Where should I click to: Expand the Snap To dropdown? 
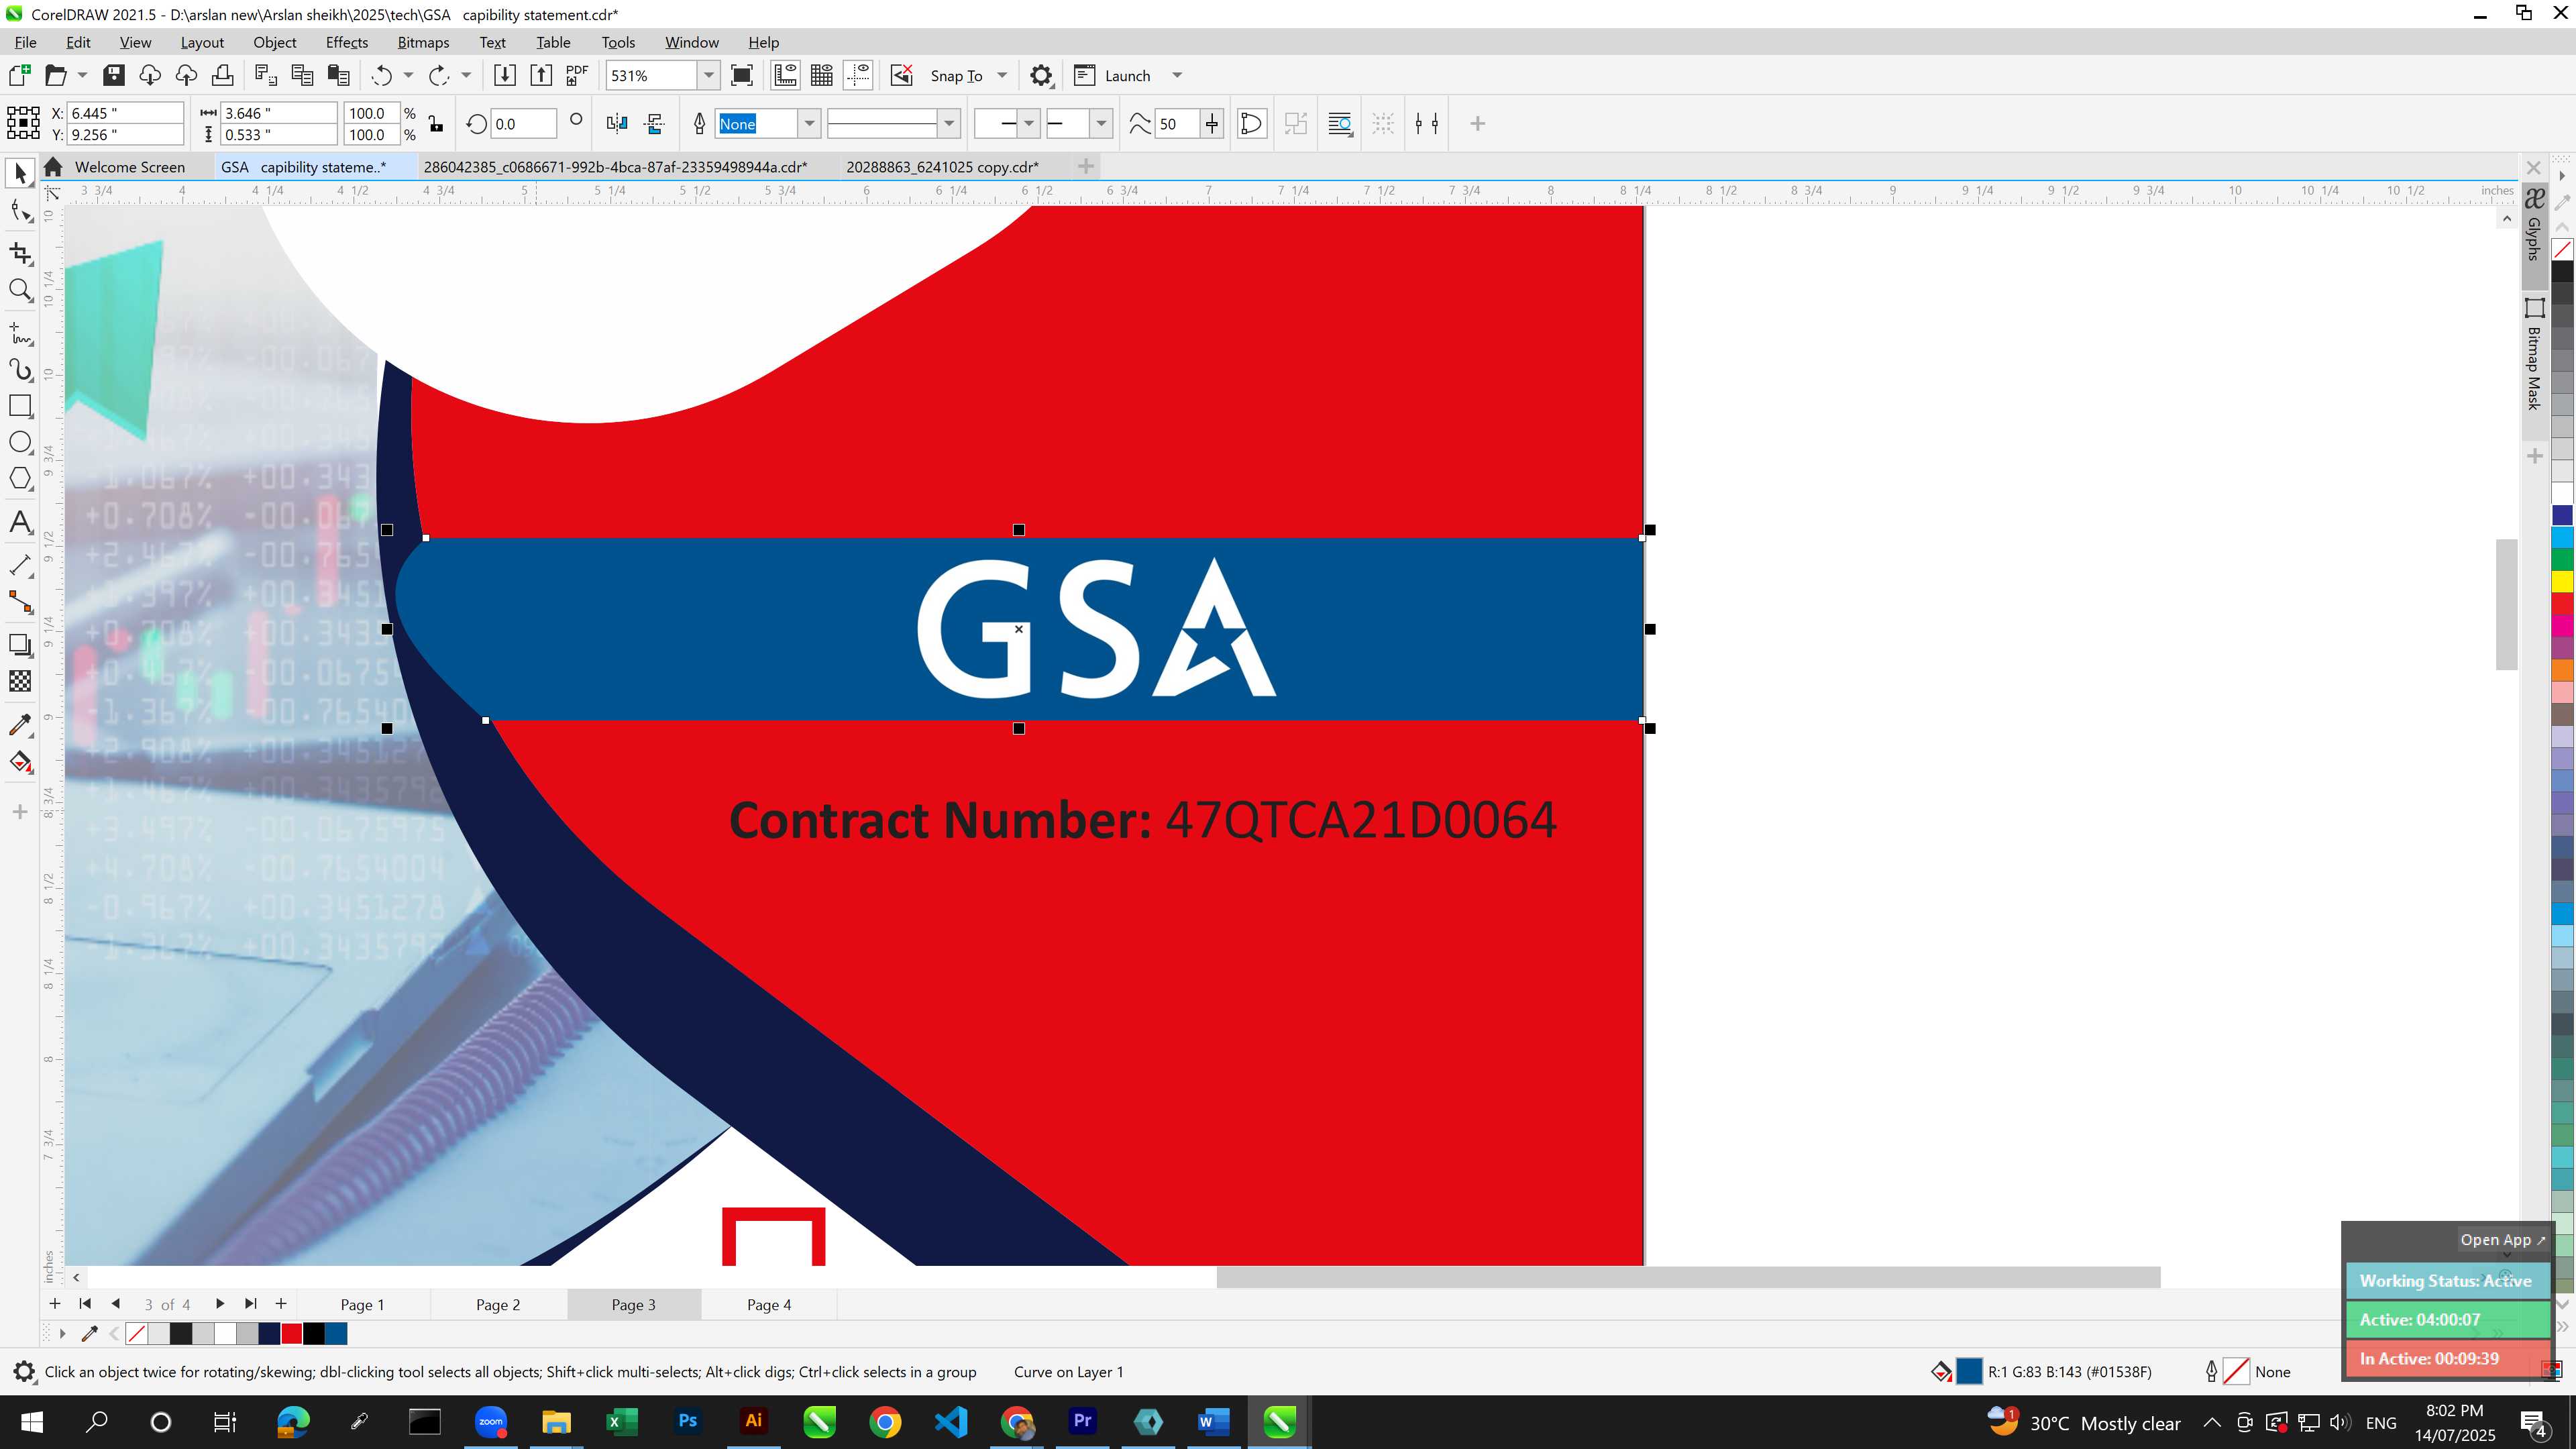pyautogui.click(x=1002, y=76)
